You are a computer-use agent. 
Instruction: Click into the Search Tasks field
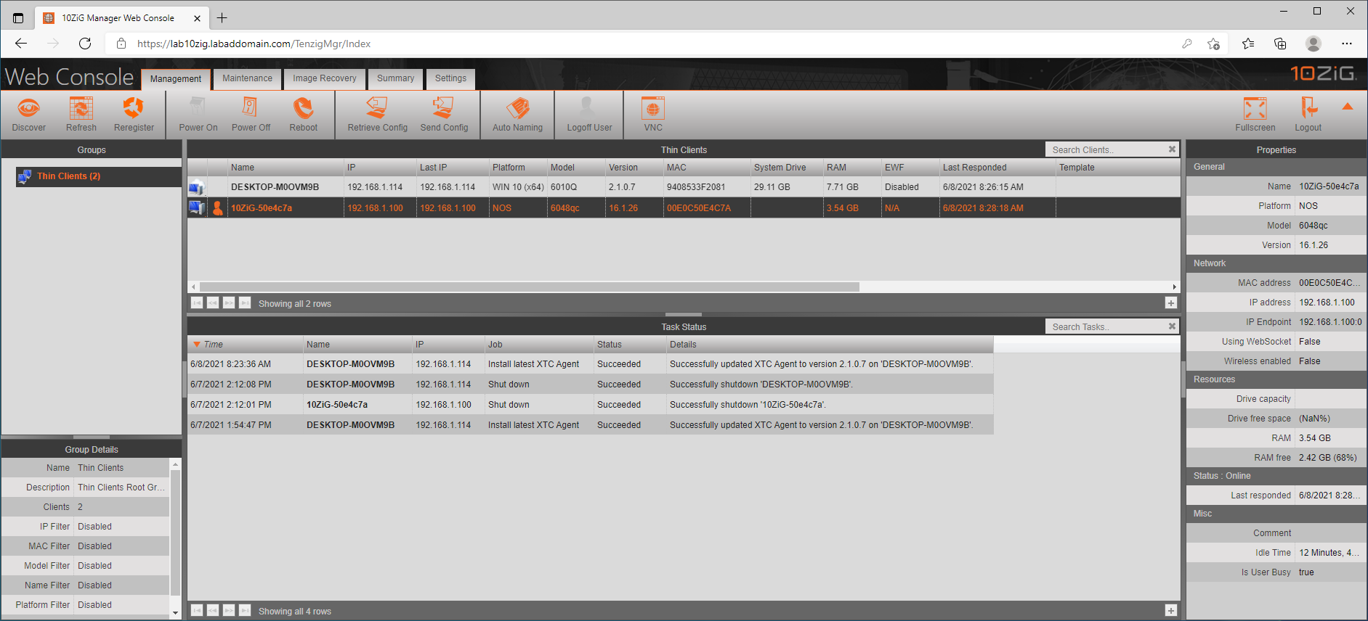coord(1104,327)
